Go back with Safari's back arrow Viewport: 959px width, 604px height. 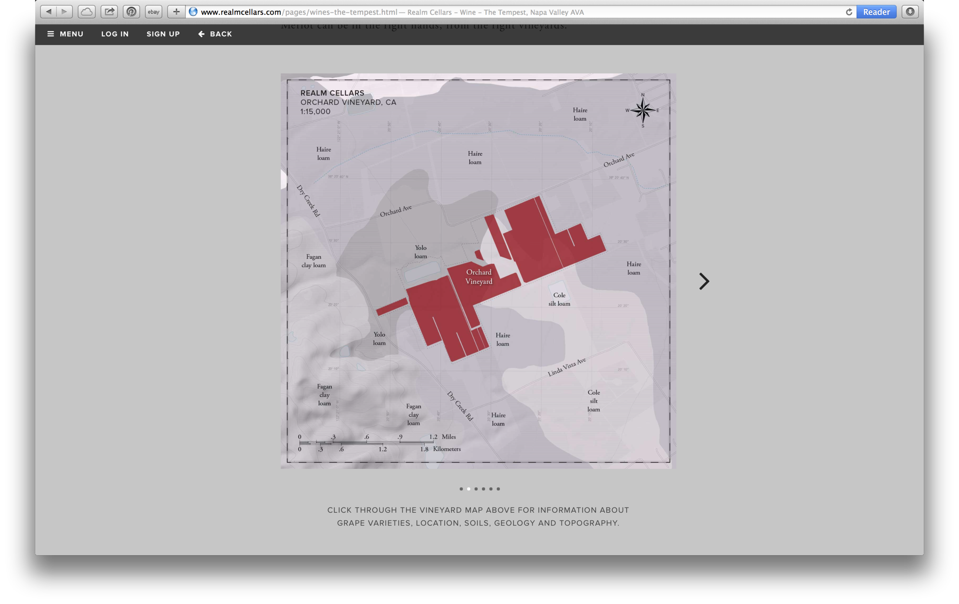pyautogui.click(x=49, y=12)
